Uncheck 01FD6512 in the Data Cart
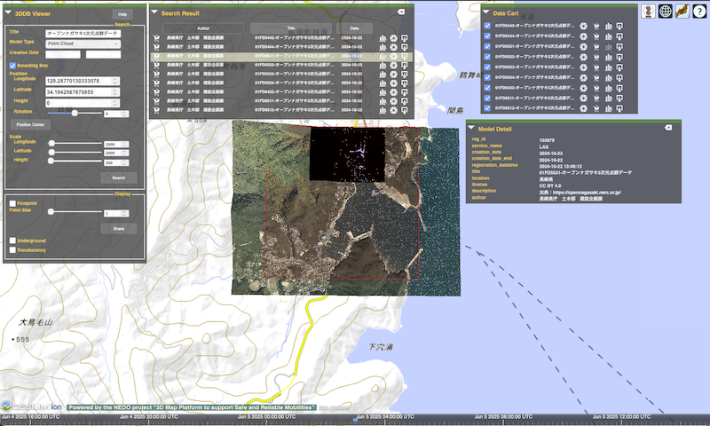Image resolution: width=710 pixels, height=426 pixels. click(x=487, y=107)
